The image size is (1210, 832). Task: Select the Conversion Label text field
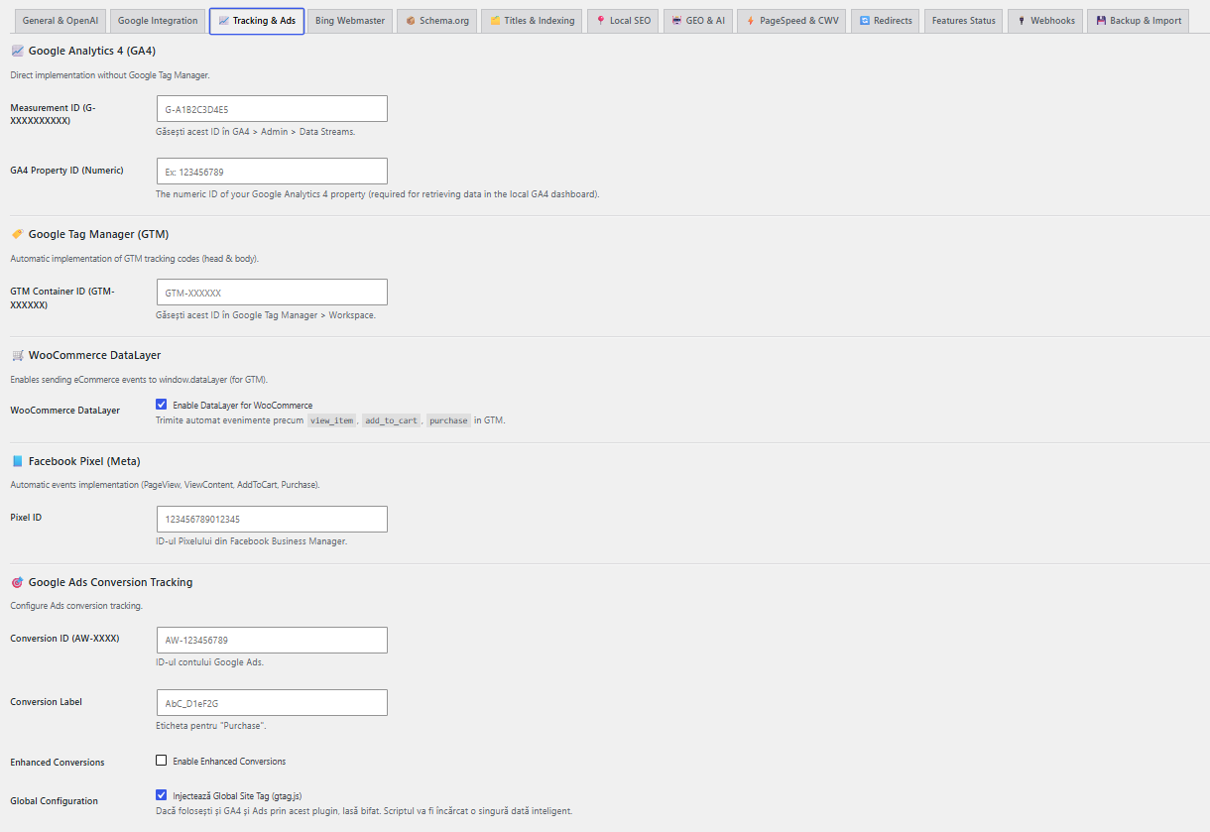[272, 703]
